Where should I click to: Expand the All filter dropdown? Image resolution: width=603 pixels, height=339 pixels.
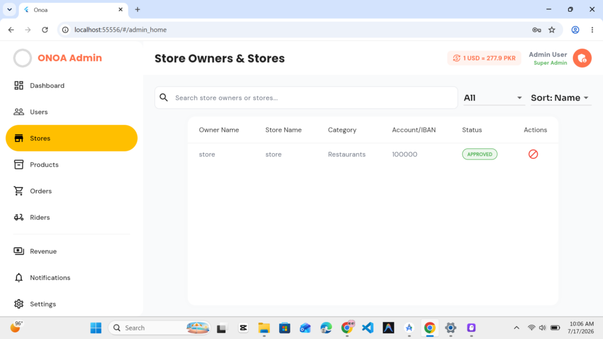tap(494, 98)
